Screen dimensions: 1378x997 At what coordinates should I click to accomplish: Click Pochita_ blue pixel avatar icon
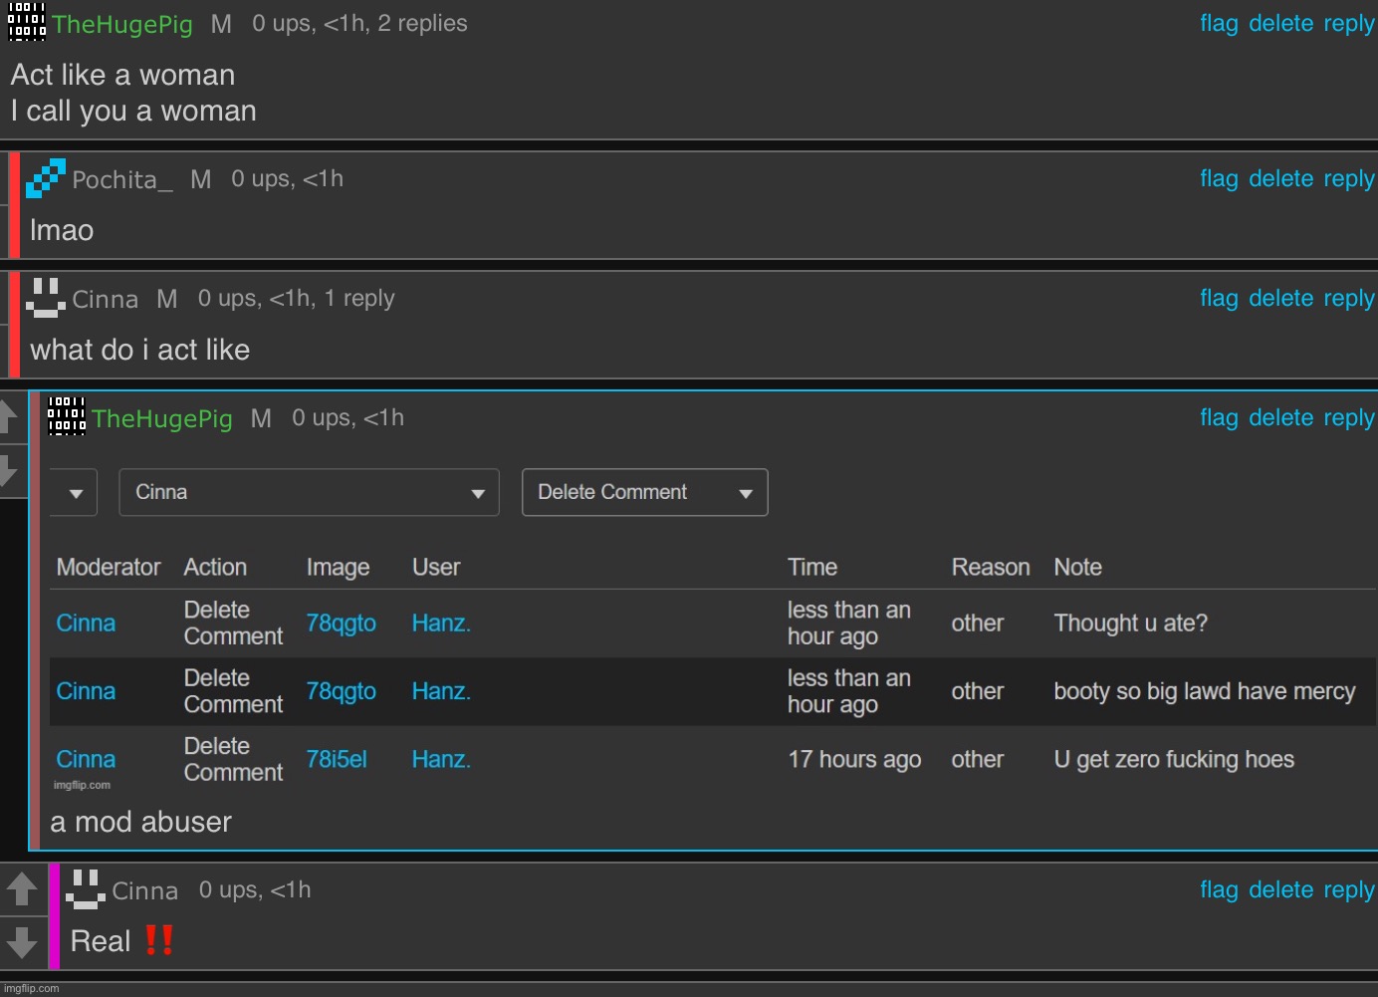pos(46,178)
